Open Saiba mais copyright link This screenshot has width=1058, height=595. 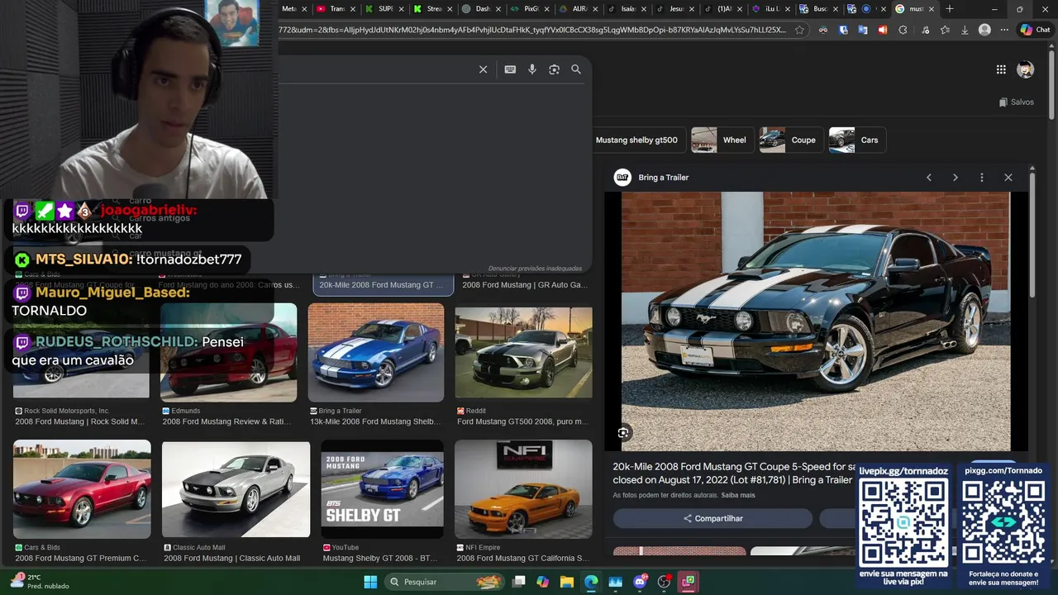[x=738, y=495]
